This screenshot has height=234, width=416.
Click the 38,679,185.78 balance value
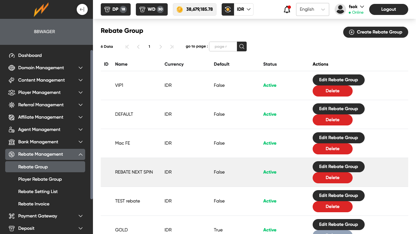point(200,9)
